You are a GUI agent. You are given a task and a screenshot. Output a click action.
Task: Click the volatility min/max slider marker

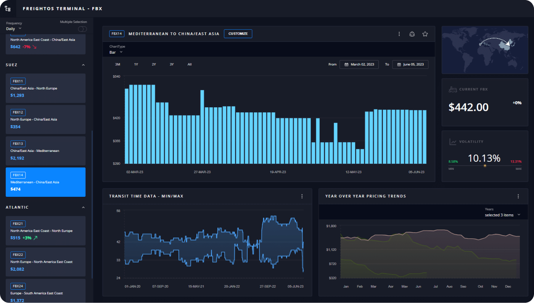pyautogui.click(x=485, y=166)
